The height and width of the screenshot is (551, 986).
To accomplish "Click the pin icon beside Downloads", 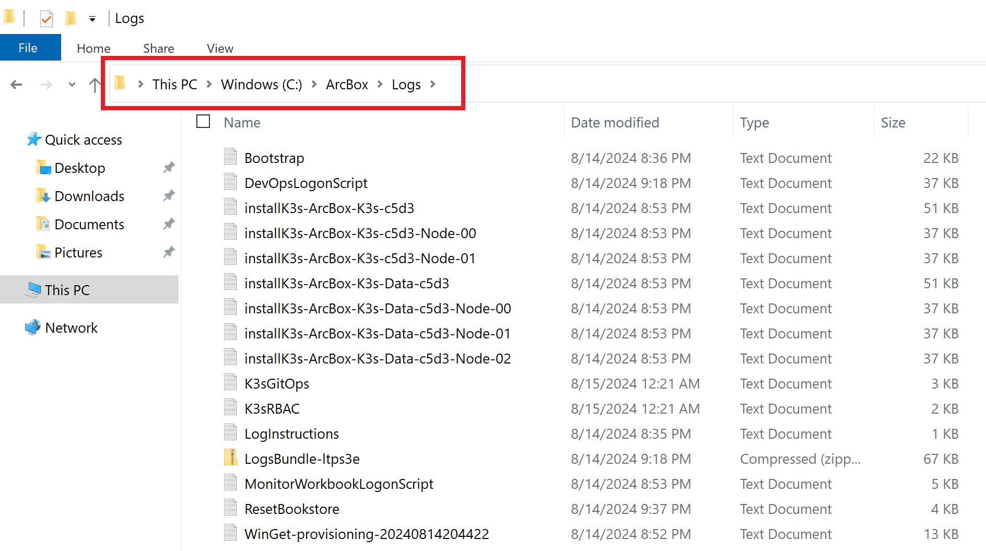I will tap(169, 196).
